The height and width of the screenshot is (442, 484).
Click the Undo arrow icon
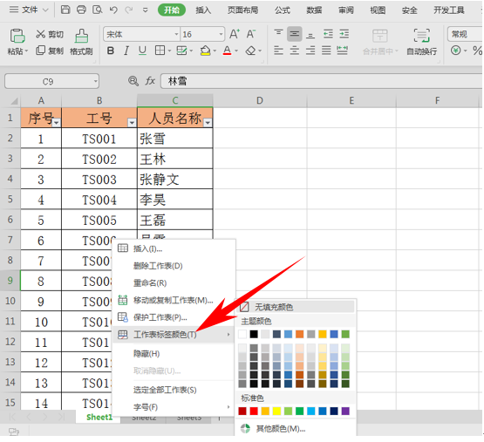[113, 10]
